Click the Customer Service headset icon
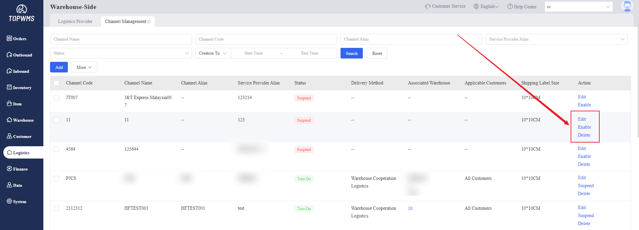The width and height of the screenshot is (639, 230). pyautogui.click(x=428, y=6)
